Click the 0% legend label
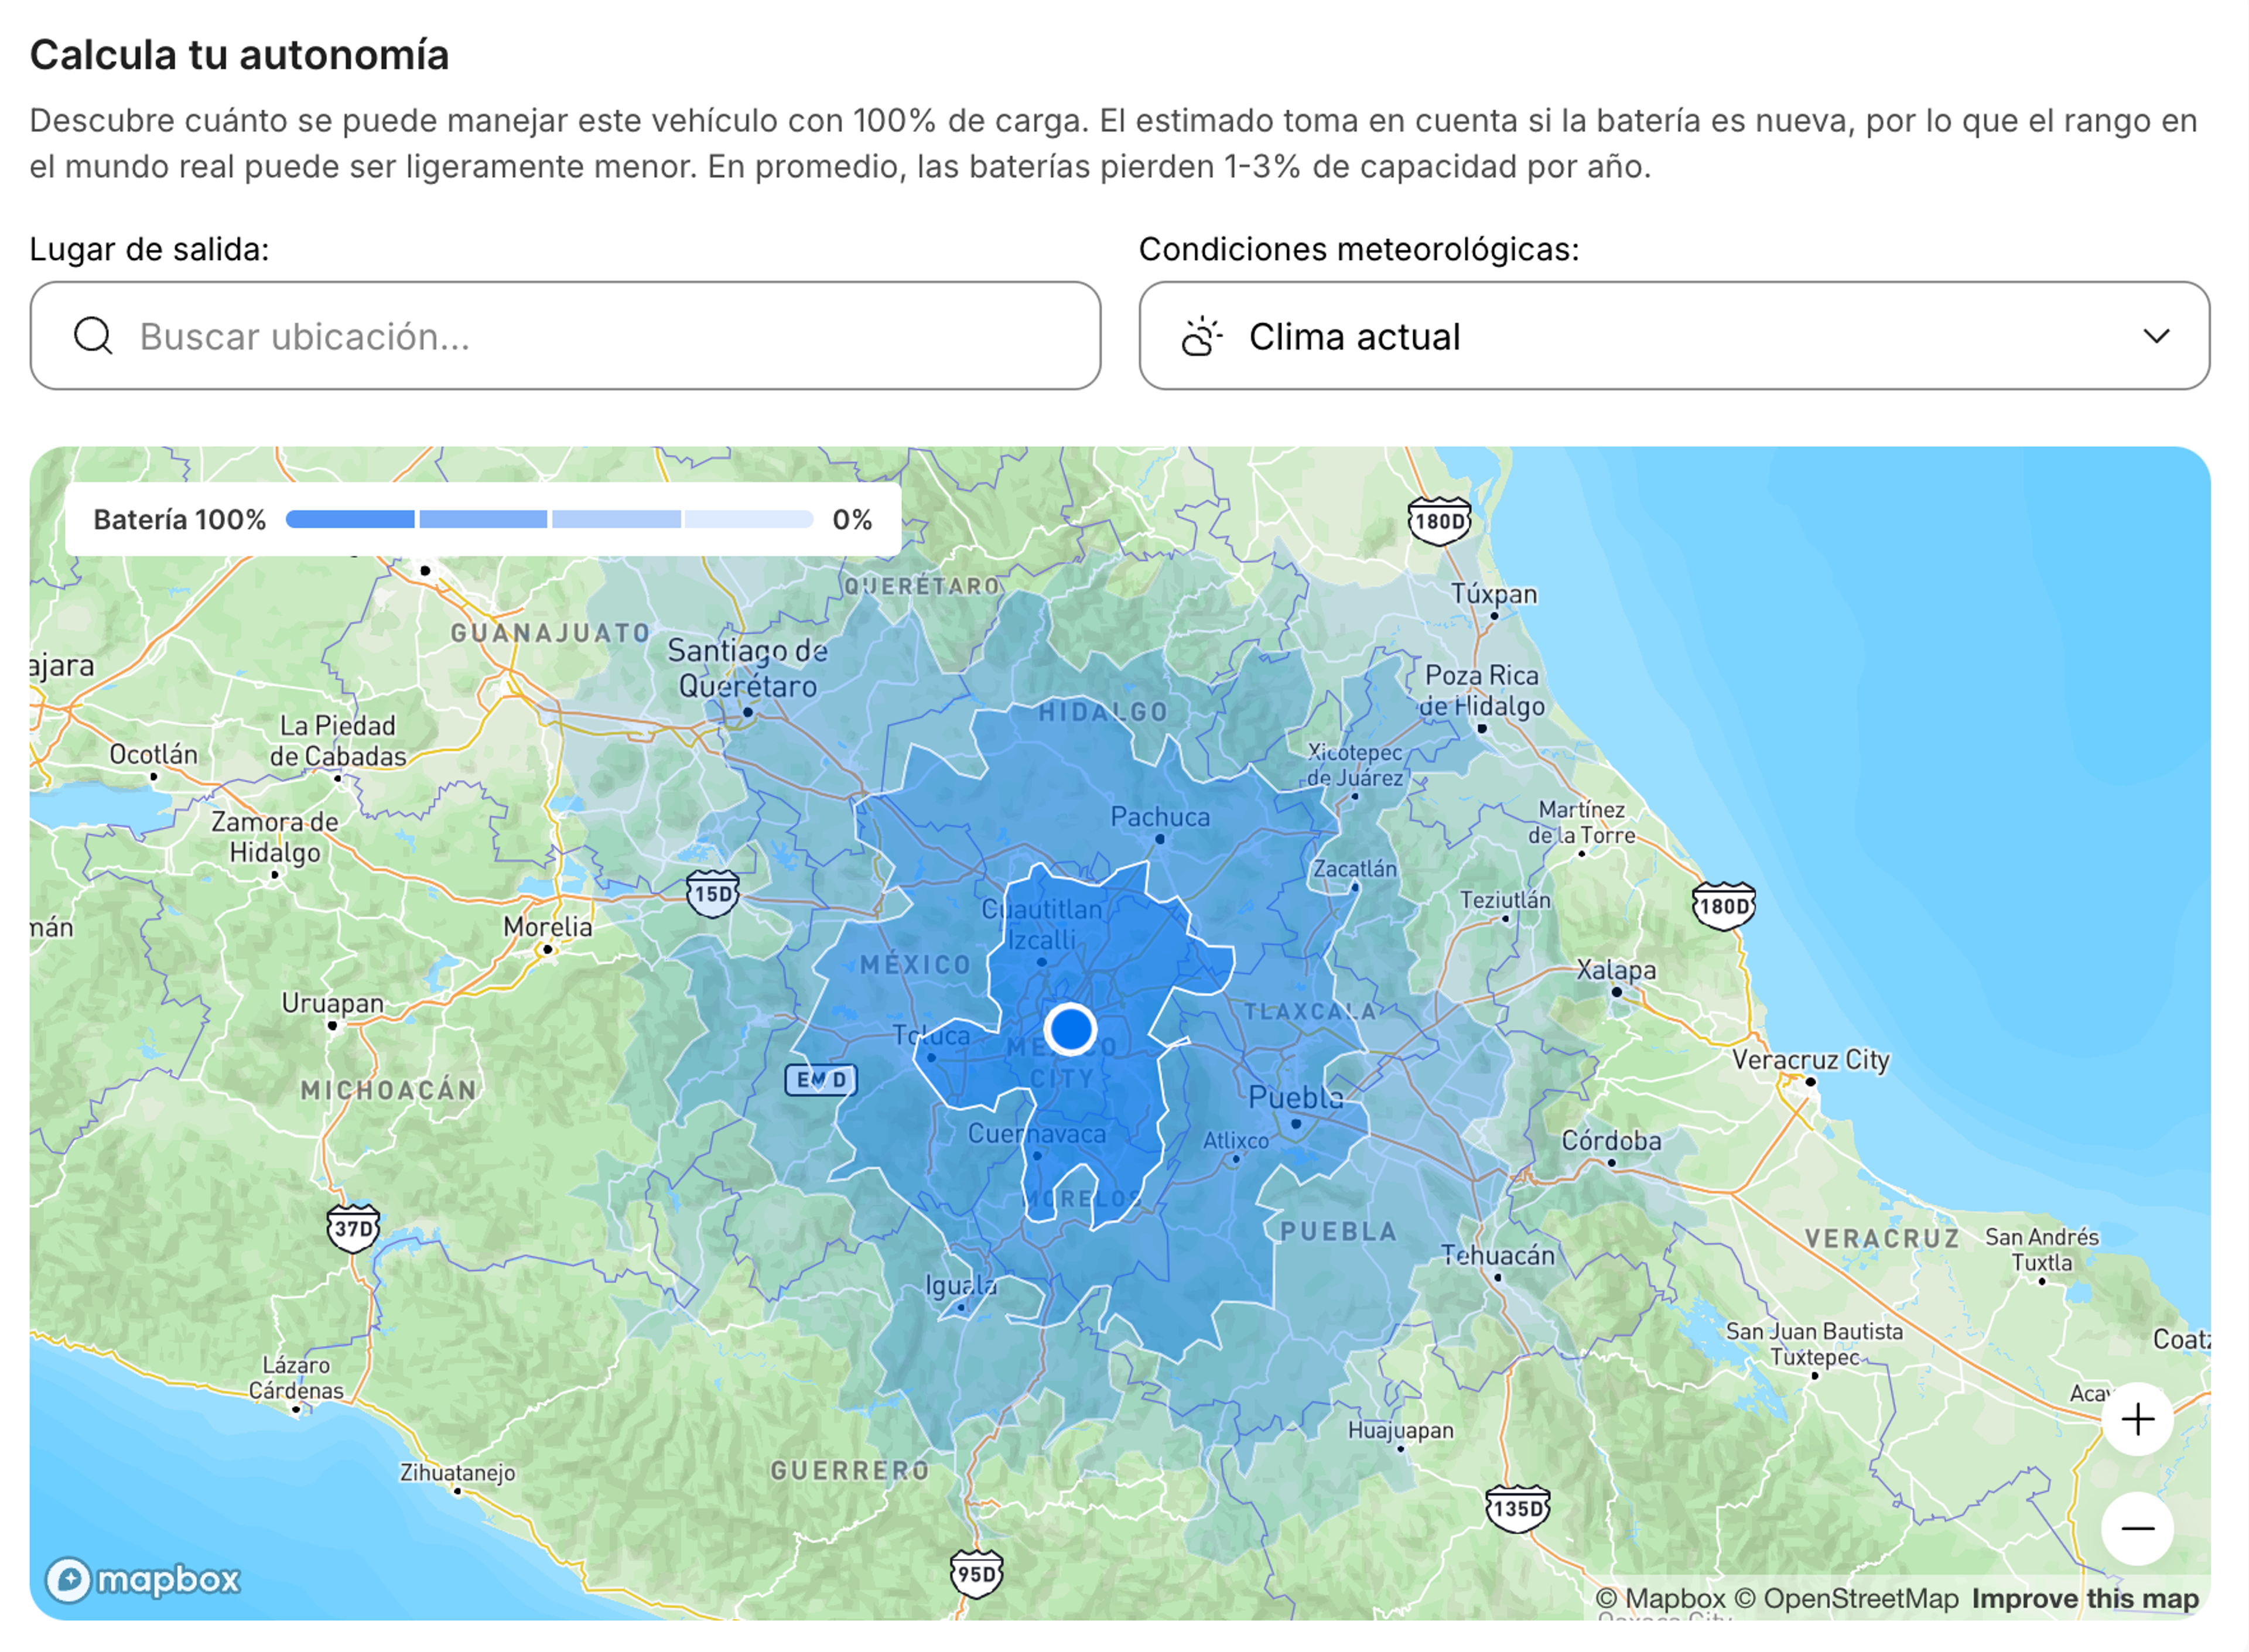The image size is (2249, 1652). coord(852,519)
